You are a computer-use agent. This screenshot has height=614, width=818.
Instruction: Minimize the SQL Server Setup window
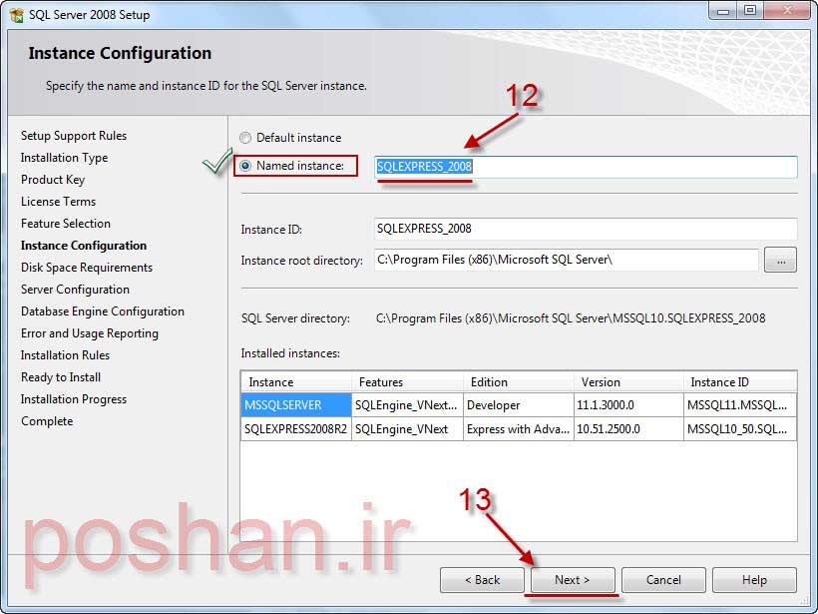pos(722,10)
